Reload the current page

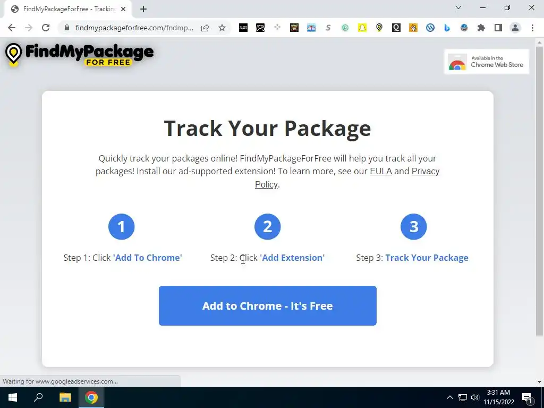pyautogui.click(x=46, y=28)
